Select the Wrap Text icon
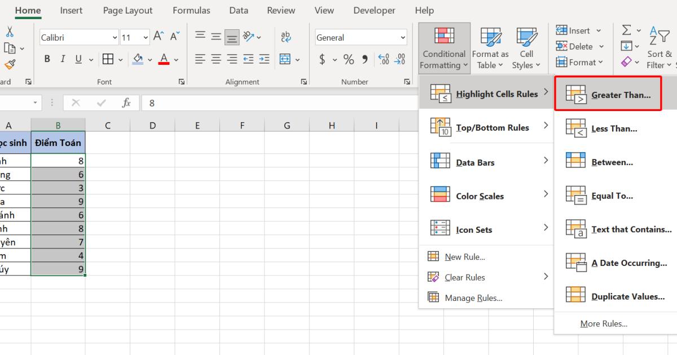 pos(286,37)
